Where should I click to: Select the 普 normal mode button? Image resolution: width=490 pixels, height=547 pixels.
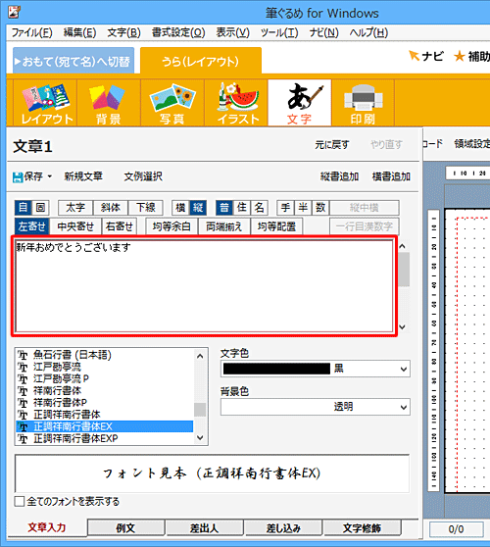pos(224,208)
